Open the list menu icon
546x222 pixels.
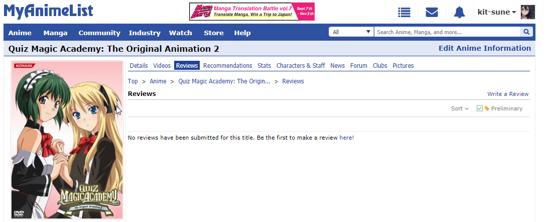(404, 13)
